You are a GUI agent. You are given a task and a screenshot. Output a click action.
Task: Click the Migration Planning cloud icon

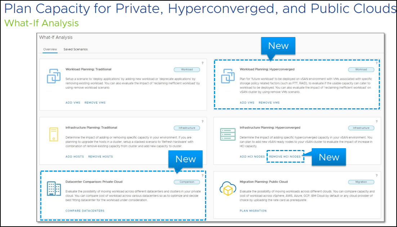tap(228, 188)
